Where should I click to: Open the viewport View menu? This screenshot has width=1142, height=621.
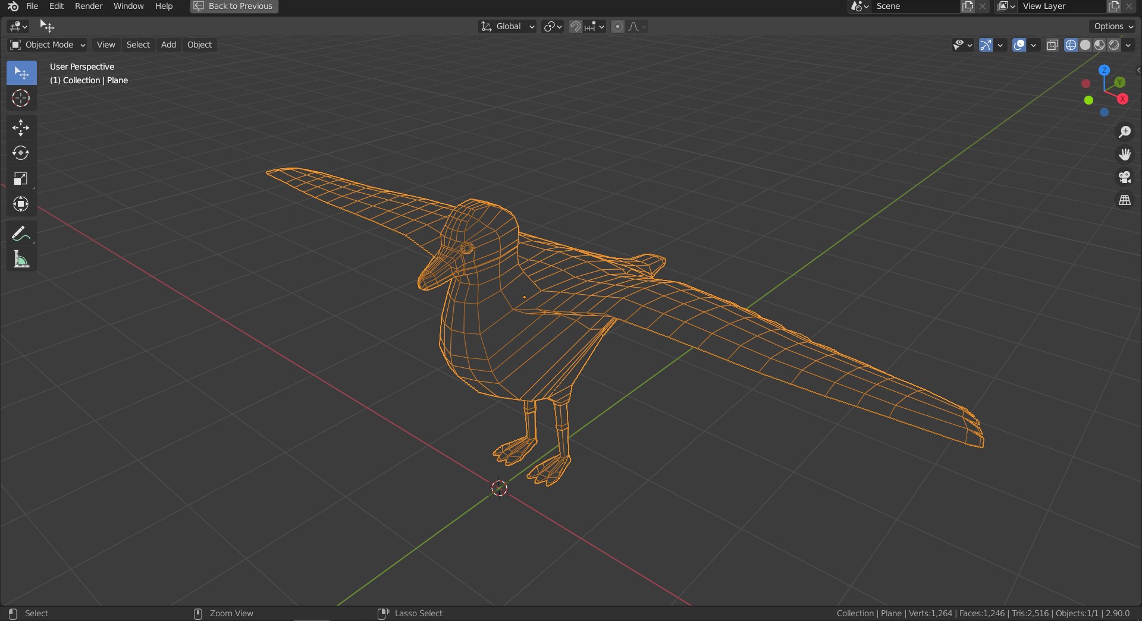pos(106,45)
